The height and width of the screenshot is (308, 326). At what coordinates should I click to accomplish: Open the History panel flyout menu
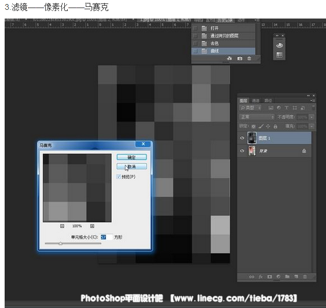pos(257,20)
